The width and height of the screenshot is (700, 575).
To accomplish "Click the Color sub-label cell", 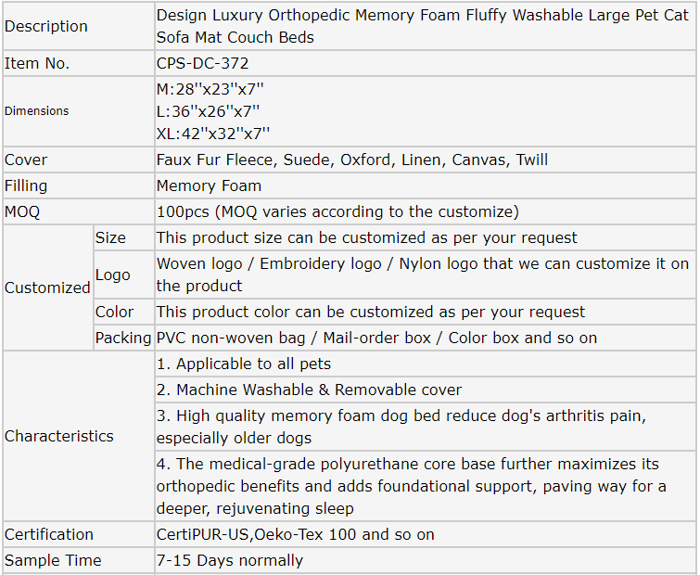I will tap(114, 312).
